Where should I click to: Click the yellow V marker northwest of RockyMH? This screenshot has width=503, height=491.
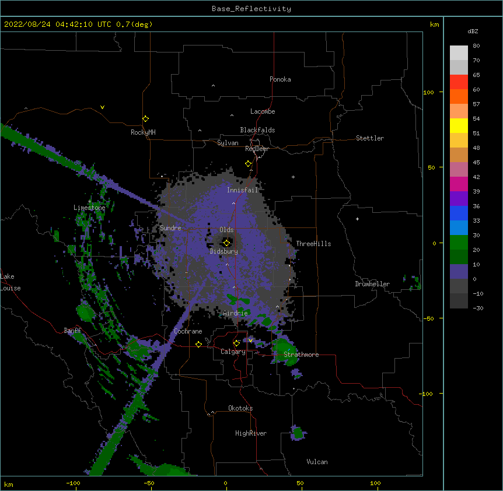click(x=102, y=107)
